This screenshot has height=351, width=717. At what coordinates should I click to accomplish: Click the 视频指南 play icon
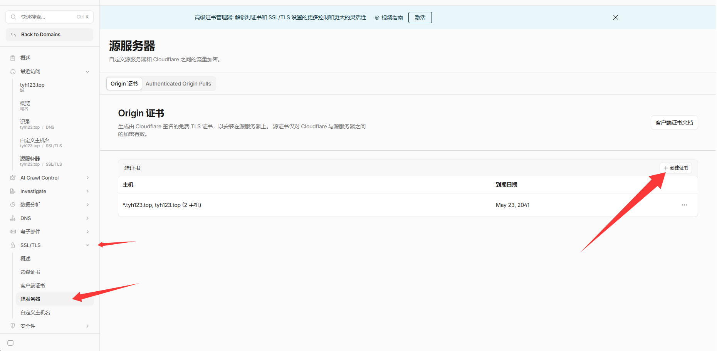coord(377,18)
